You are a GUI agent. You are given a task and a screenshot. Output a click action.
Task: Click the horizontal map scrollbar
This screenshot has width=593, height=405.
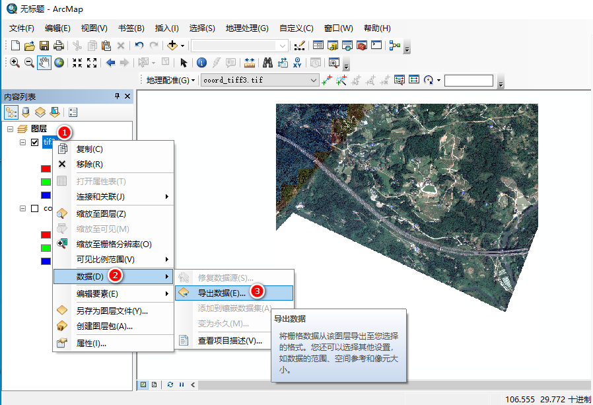coord(395,385)
